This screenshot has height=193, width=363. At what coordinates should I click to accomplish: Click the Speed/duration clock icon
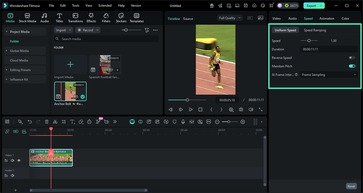tap(89, 122)
